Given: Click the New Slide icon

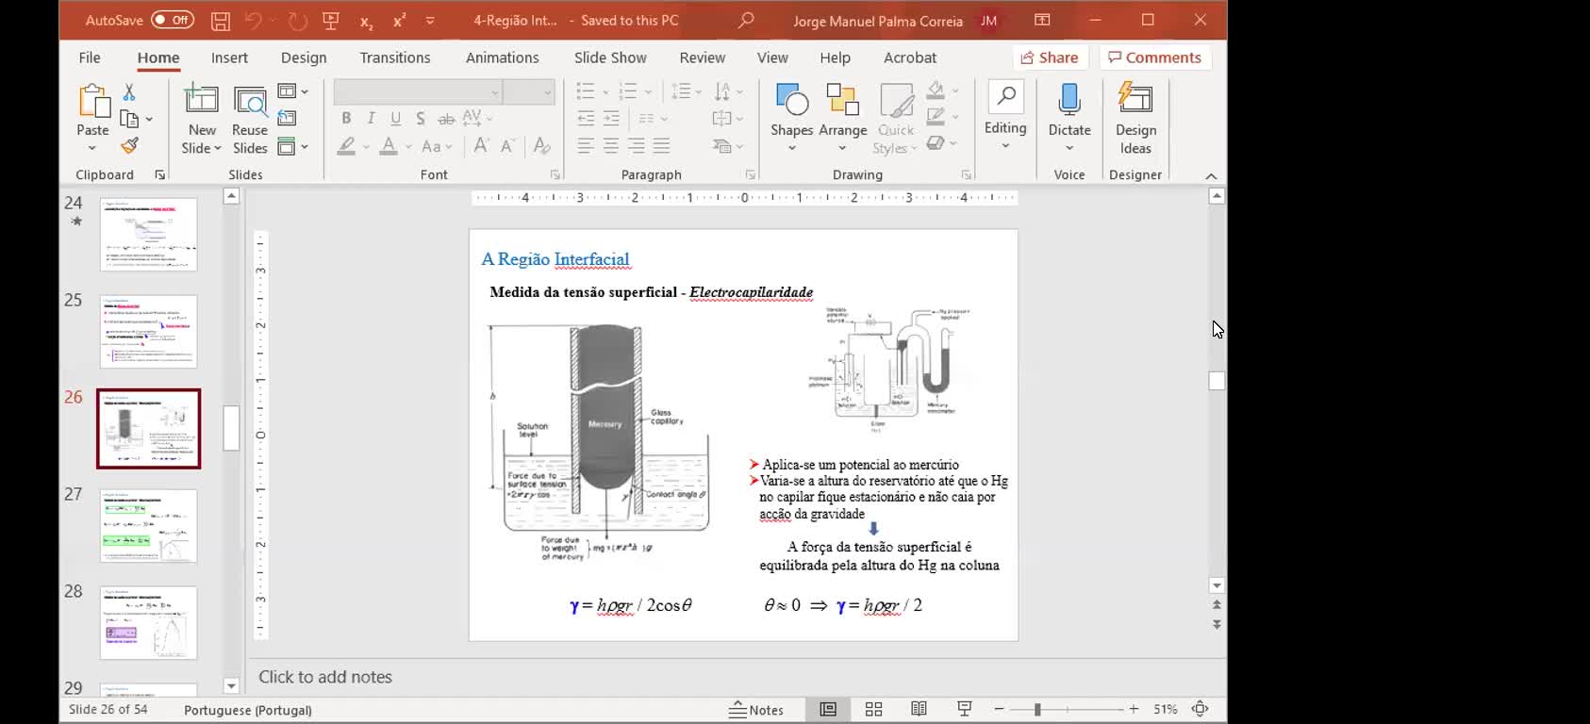Looking at the screenshot, I should (201, 100).
